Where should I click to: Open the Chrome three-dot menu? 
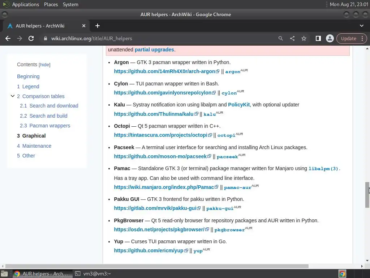tap(362, 38)
